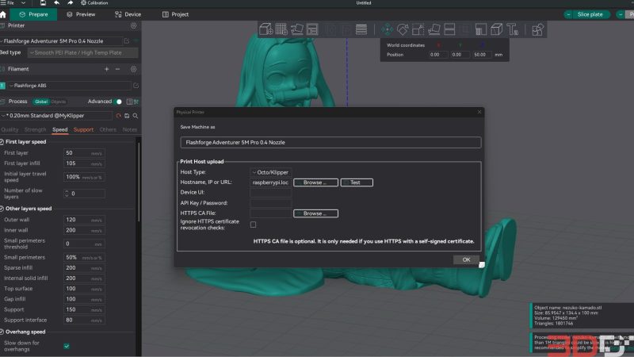Select the Global process mode
The width and height of the screenshot is (634, 357).
pos(41,102)
